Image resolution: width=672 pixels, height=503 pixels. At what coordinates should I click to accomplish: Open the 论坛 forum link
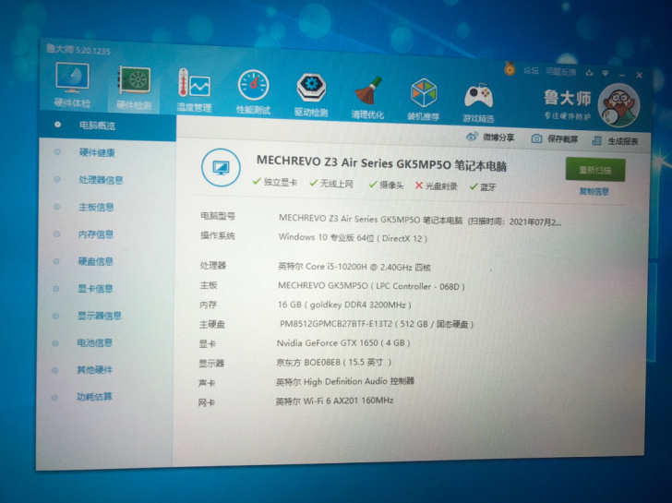click(x=531, y=70)
